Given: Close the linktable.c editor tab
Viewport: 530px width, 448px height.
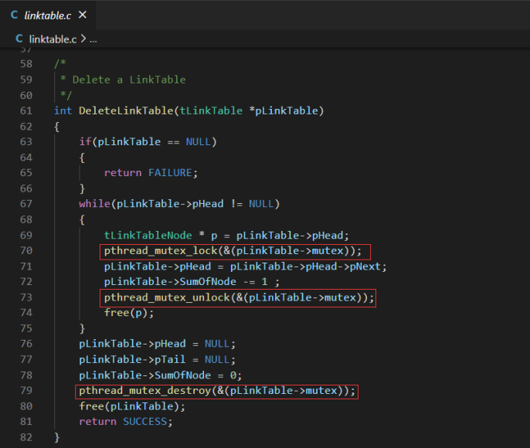Looking at the screenshot, I should pyautogui.click(x=83, y=15).
